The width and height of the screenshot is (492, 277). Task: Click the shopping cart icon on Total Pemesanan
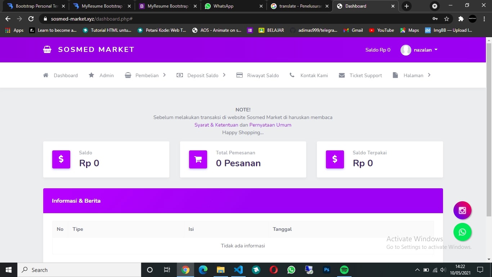click(198, 159)
